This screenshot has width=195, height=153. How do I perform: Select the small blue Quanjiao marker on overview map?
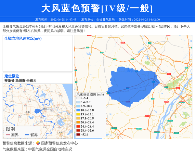(x=37, y=111)
